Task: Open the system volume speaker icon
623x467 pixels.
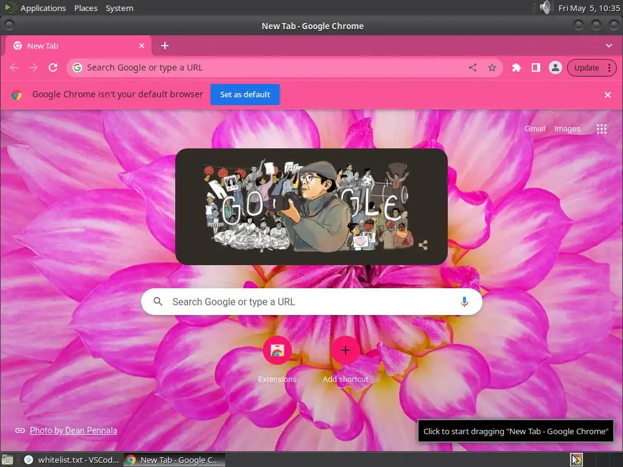Action: (x=546, y=7)
